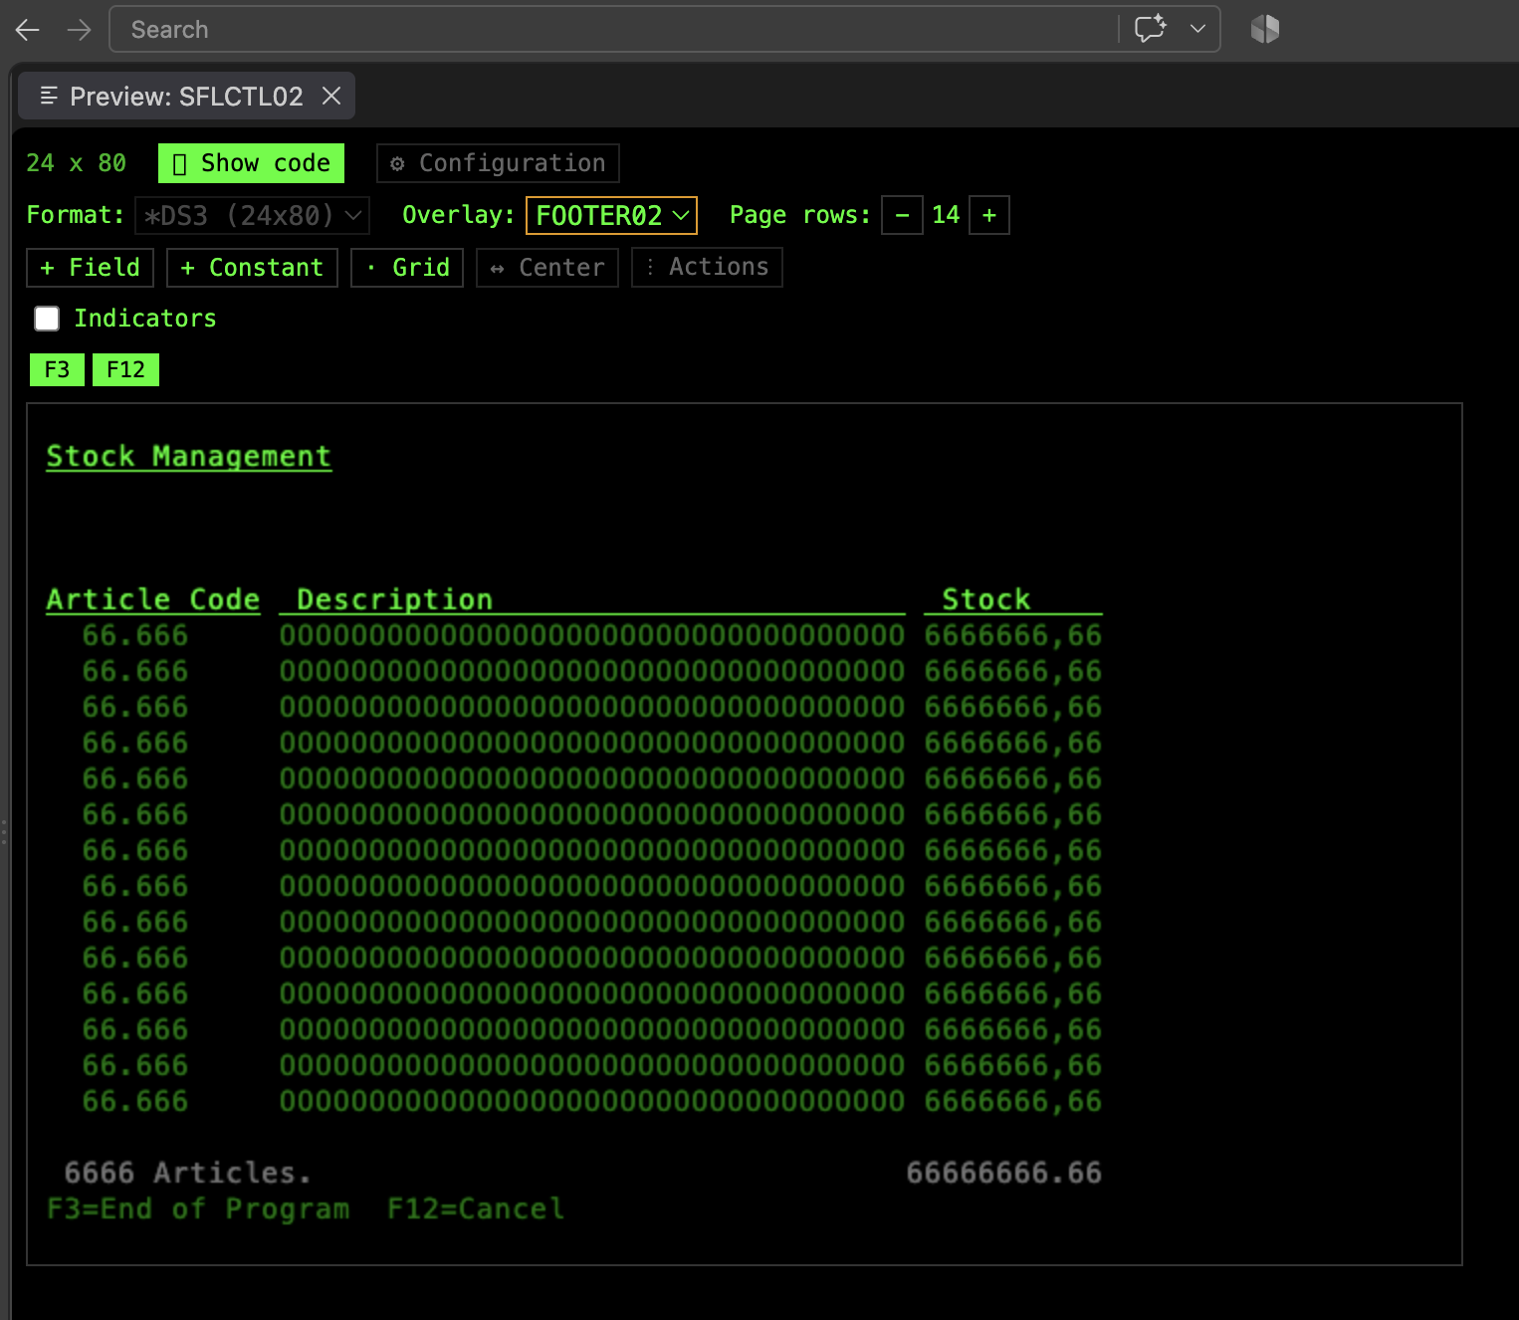Expand the chat options chevron
The height and width of the screenshot is (1320, 1519).
(1197, 29)
